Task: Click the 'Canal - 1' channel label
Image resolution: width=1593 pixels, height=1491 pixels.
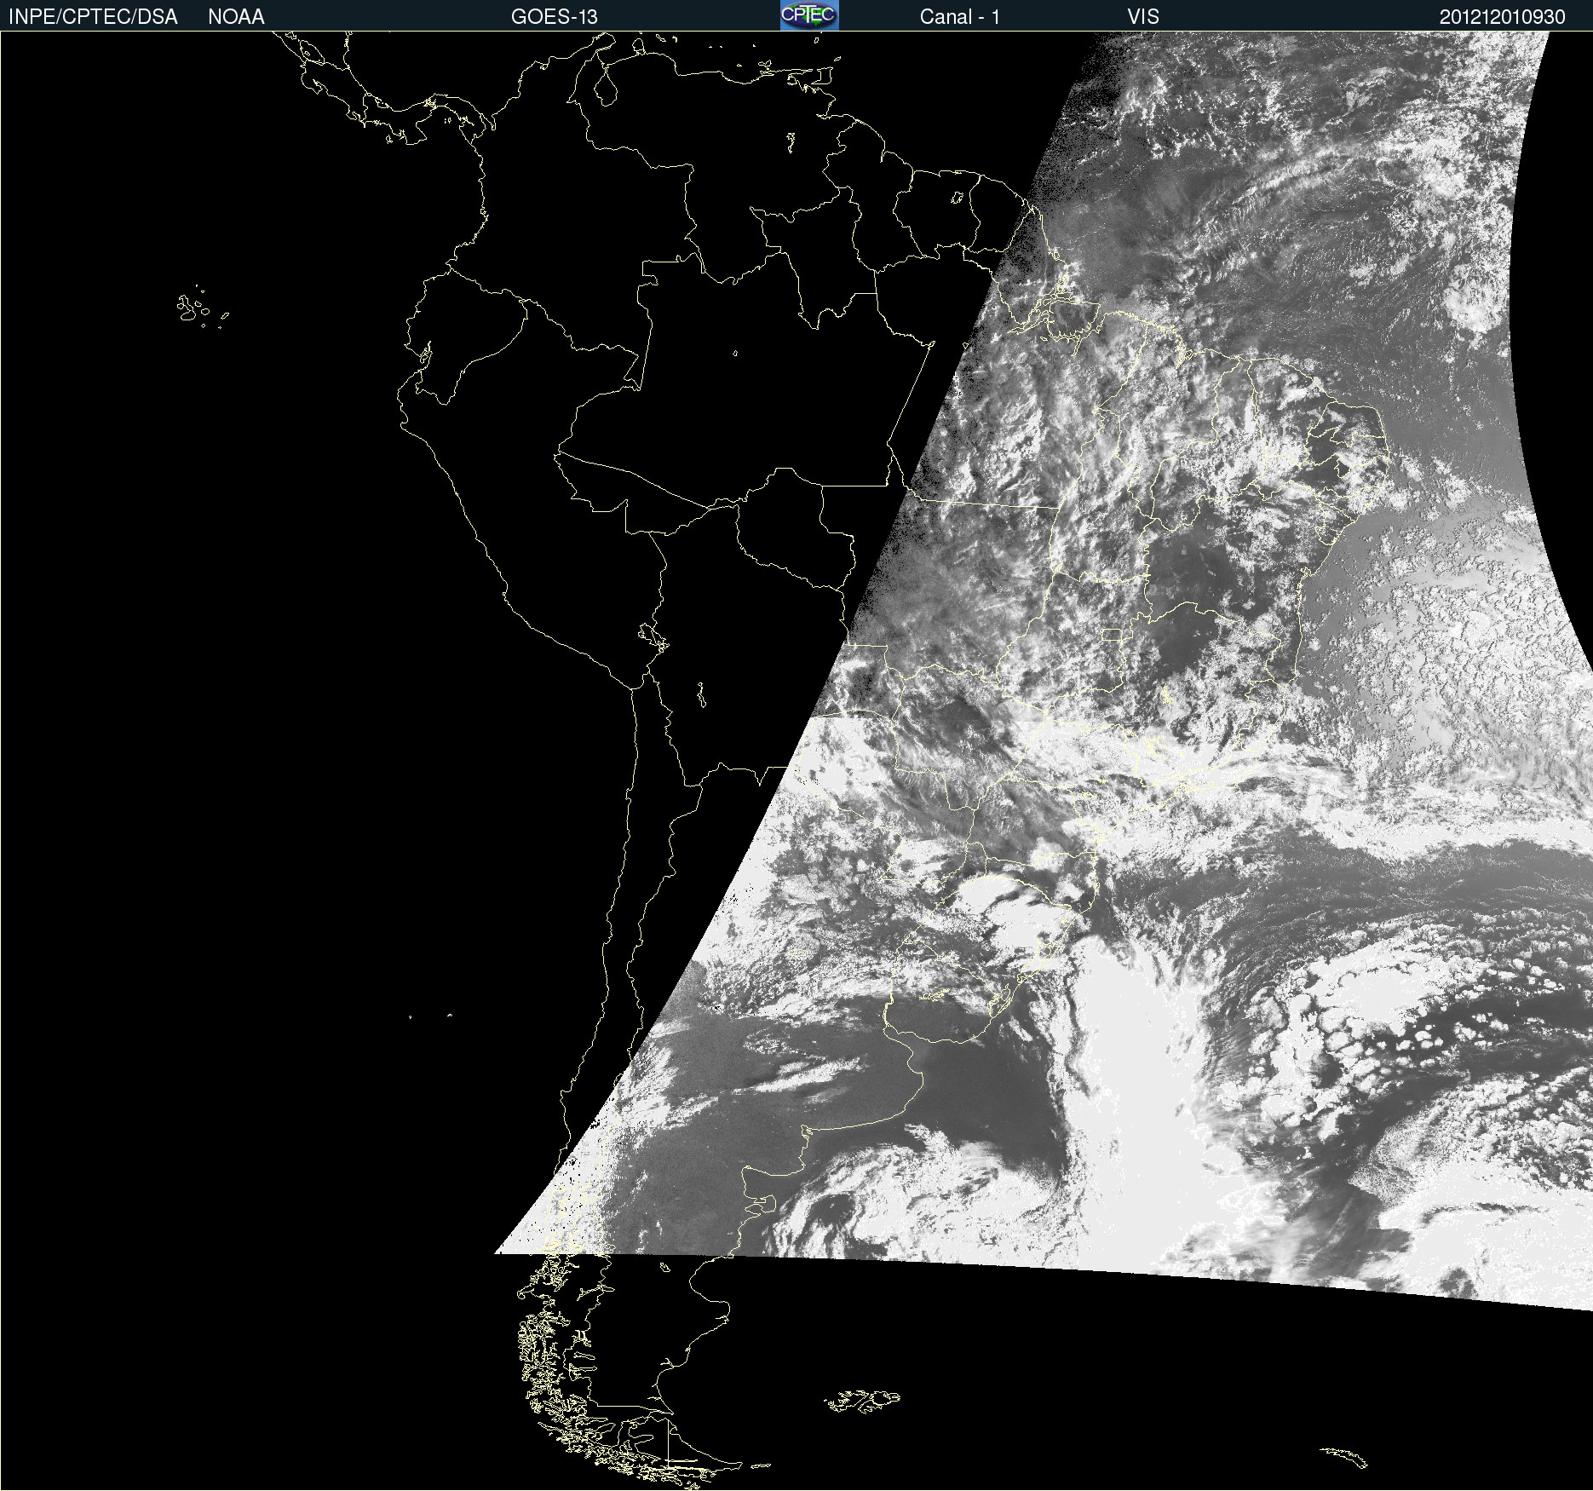Action: point(960,17)
